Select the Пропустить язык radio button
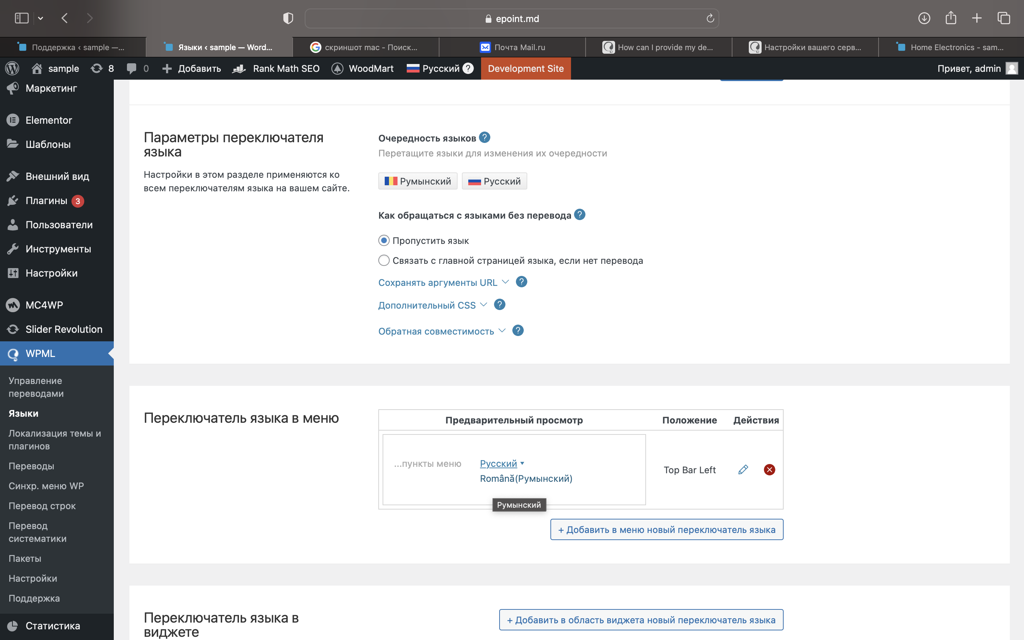This screenshot has width=1024, height=640. click(384, 240)
